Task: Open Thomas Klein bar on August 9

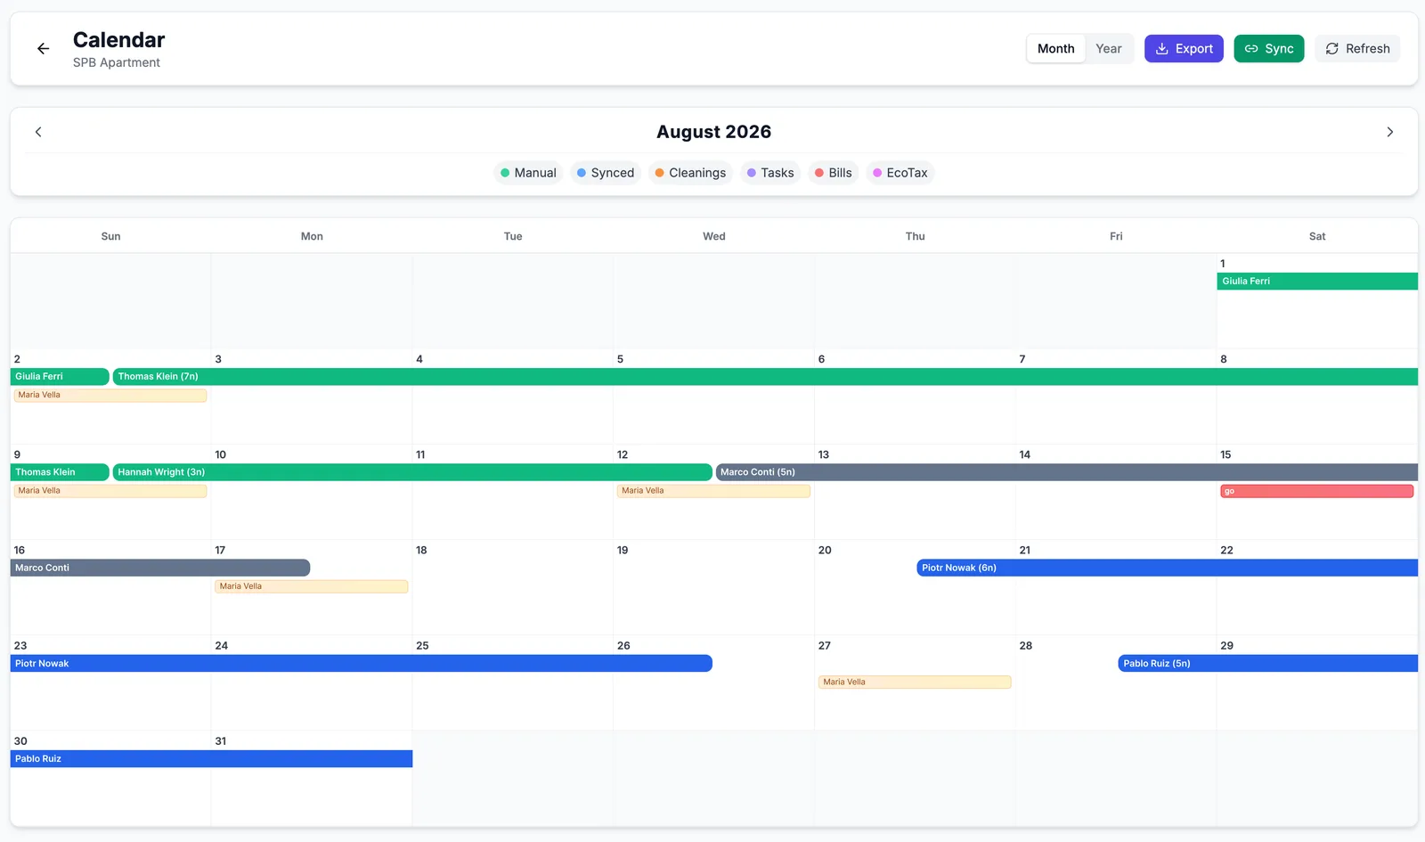Action: (x=60, y=472)
